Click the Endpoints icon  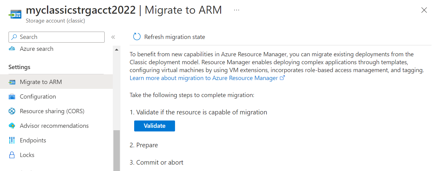click(x=12, y=140)
